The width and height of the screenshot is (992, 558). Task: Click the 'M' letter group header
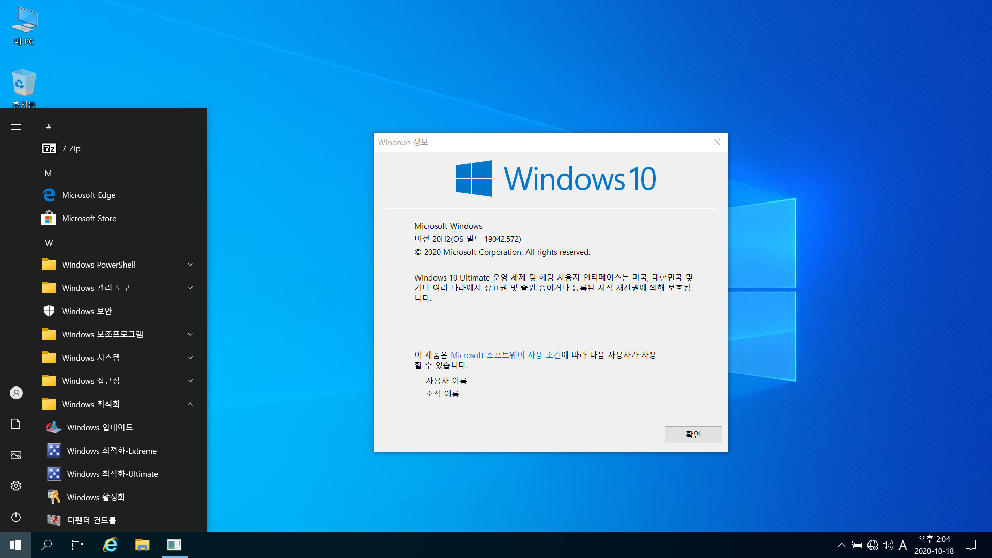(x=48, y=174)
